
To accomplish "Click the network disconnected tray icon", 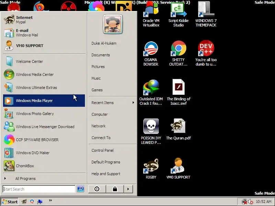I will click(244, 202).
